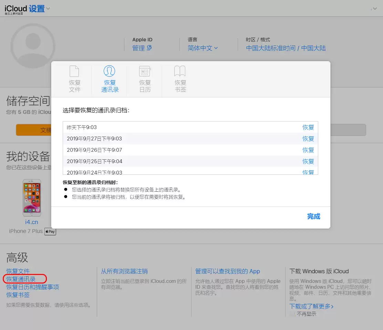Click 恢复通讯录 link under 高级
Viewport: 383px width, 330px height.
coord(21,279)
